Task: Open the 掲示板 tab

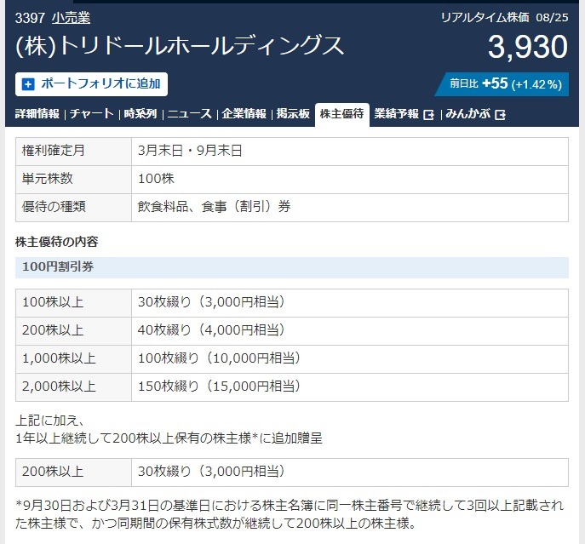Action: tap(293, 114)
